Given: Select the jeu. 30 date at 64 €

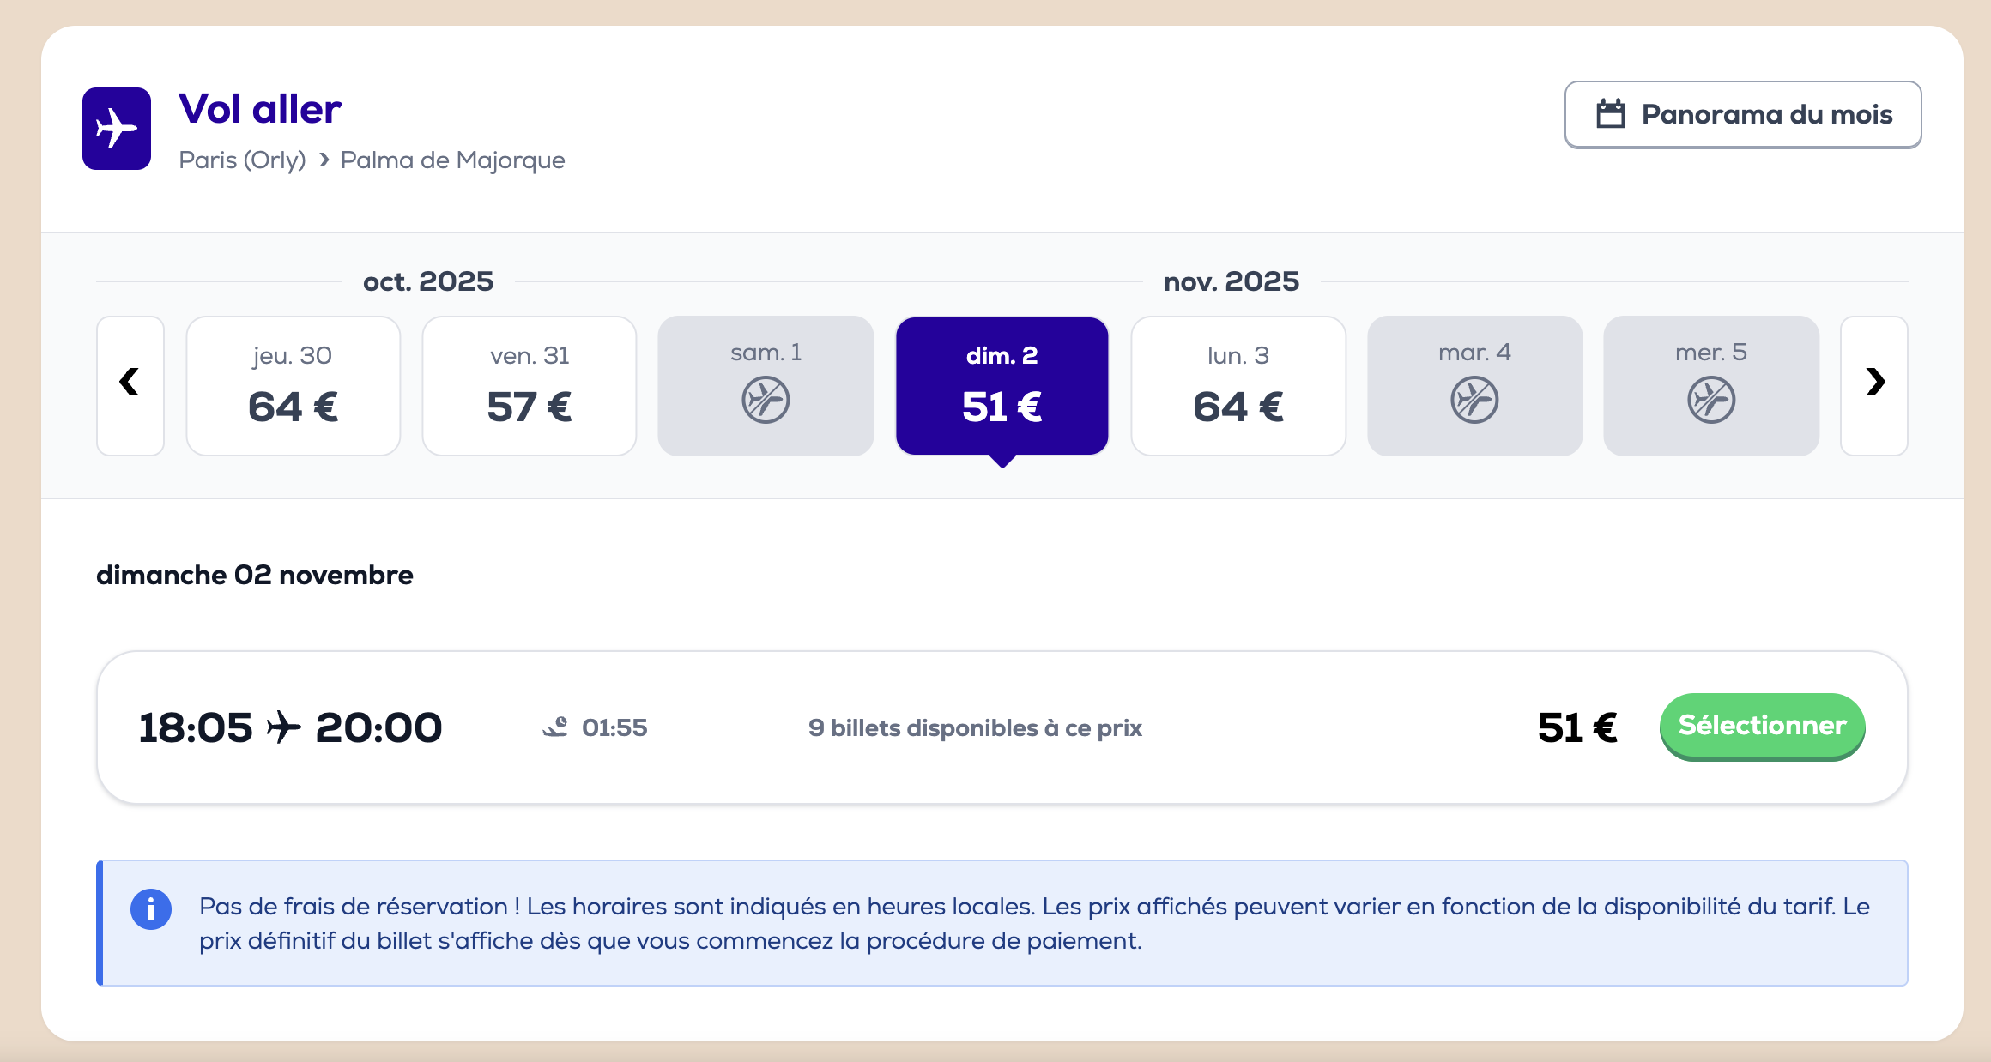Looking at the screenshot, I should [294, 385].
